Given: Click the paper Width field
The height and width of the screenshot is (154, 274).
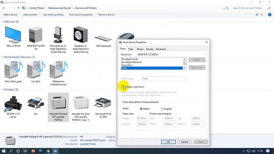Looking at the screenshot, I should (143, 118).
